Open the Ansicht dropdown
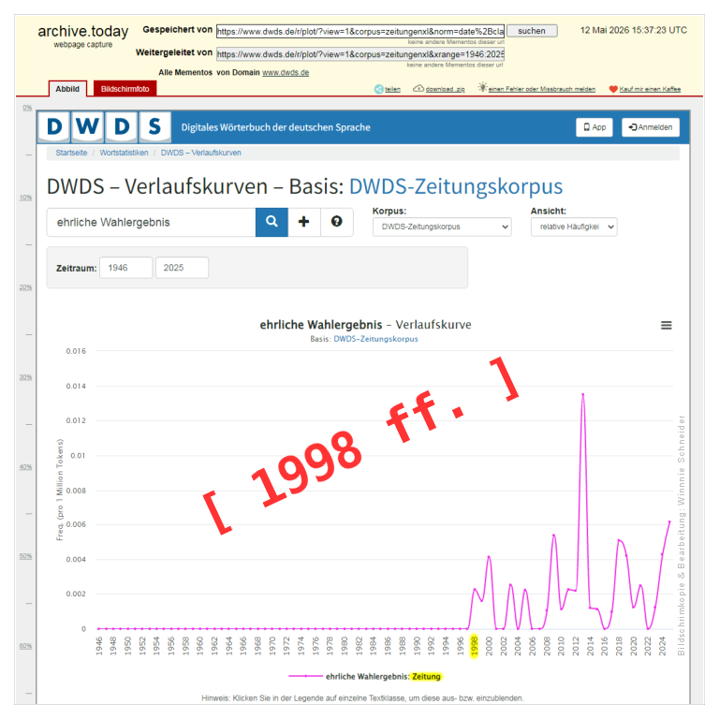The image size is (719, 719). pos(574,227)
